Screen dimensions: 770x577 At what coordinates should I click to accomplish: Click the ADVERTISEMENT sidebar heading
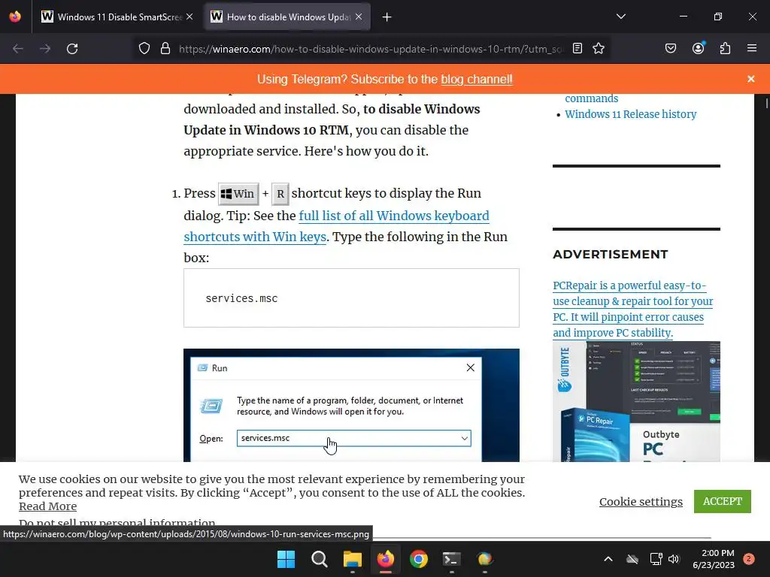[x=611, y=254]
